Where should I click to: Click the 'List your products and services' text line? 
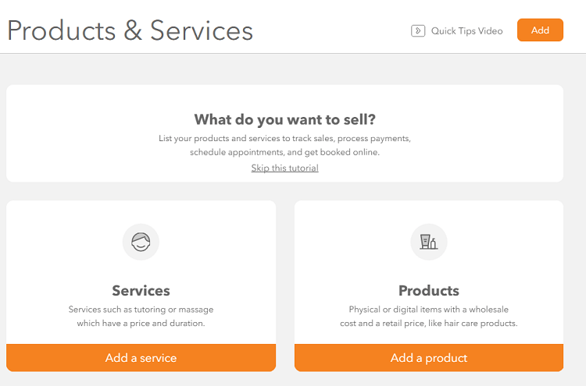(284, 138)
